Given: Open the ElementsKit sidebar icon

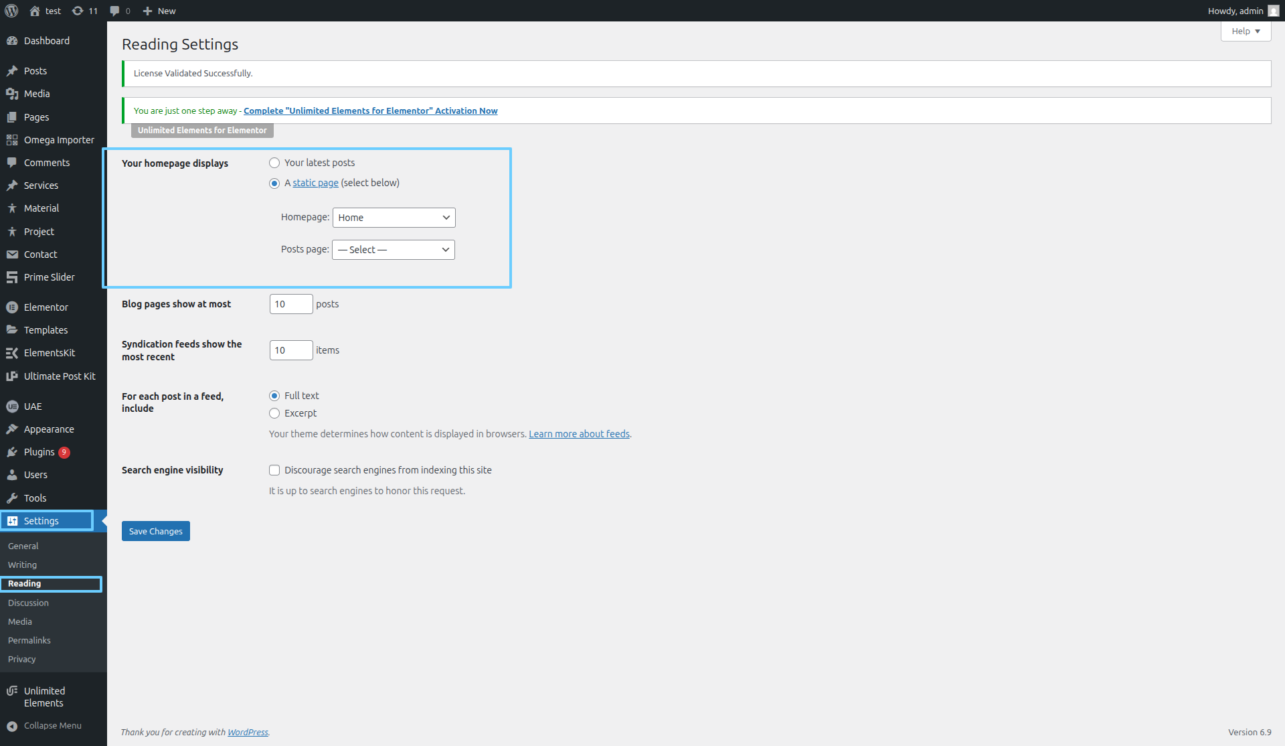Looking at the screenshot, I should (12, 353).
